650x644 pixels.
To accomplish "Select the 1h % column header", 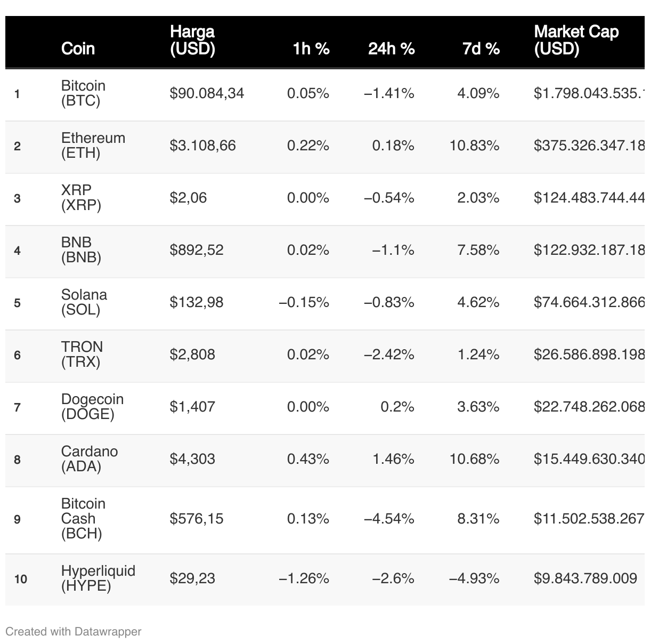I will click(x=311, y=49).
